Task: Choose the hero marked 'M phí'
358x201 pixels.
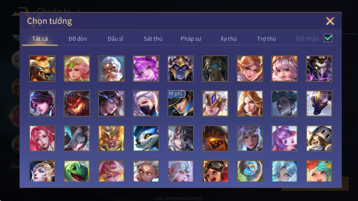Action: 181,103
